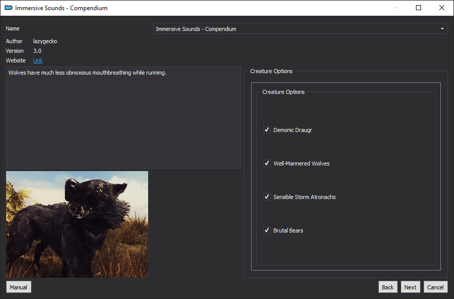Click the wolf preview image

[77, 224]
